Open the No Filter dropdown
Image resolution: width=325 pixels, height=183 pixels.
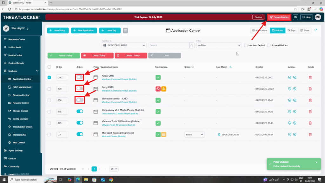coord(219,45)
